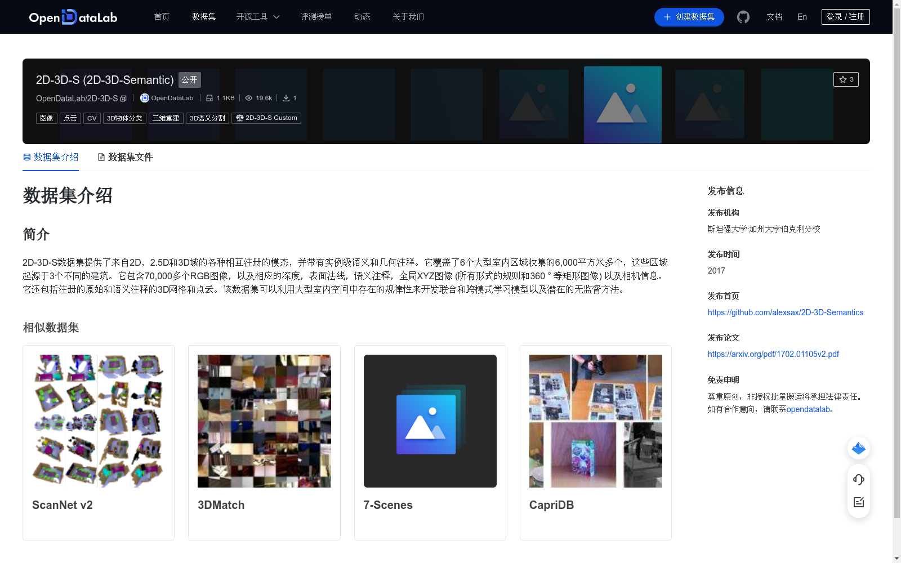Viewport: 901px width, 563px height.
Task: Click the blue bird floating icon
Action: (859, 448)
